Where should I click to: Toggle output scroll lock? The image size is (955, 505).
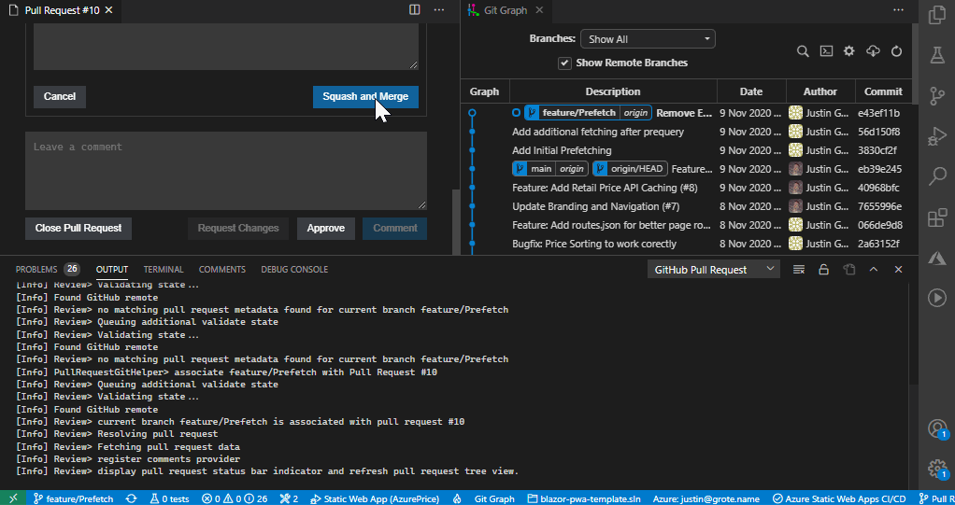click(x=823, y=270)
